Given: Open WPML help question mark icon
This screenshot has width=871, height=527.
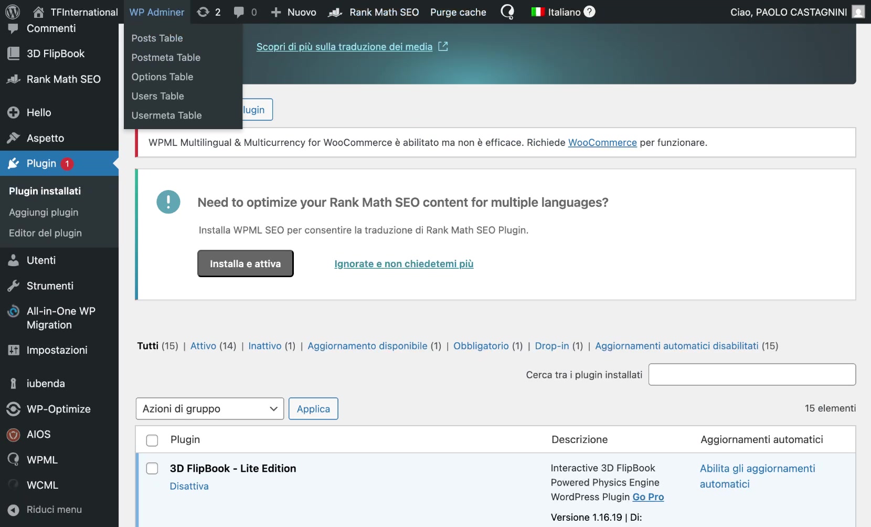Looking at the screenshot, I should coord(590,12).
